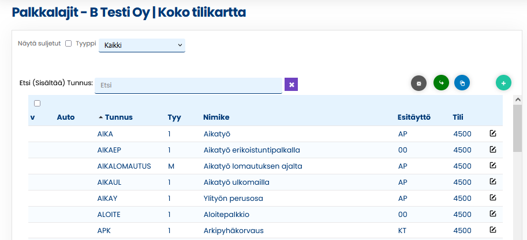Click Aikatyö erikoistuntipalkalla name cell
This screenshot has width=527, height=240.
[252, 150]
